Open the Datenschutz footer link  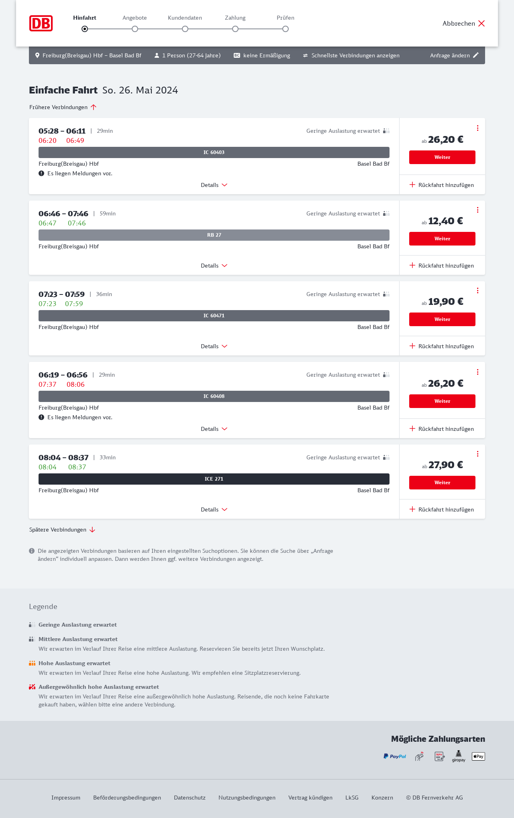pyautogui.click(x=190, y=798)
